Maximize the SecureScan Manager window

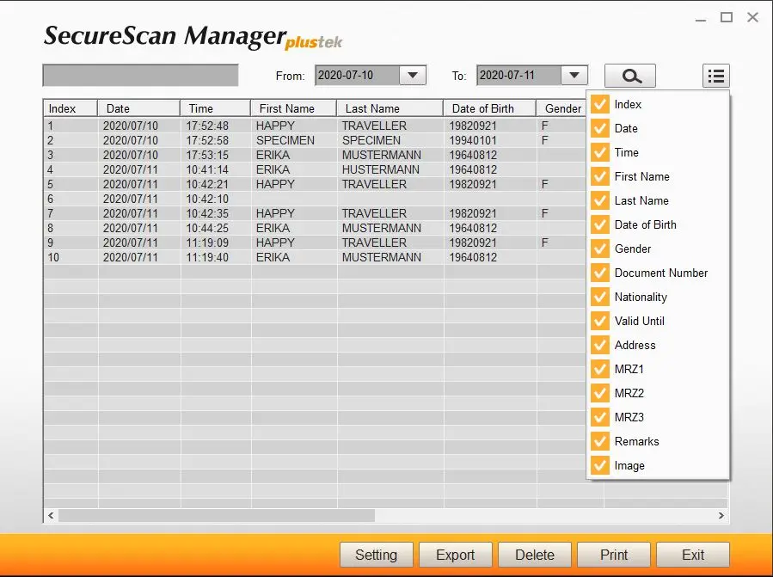tap(727, 18)
